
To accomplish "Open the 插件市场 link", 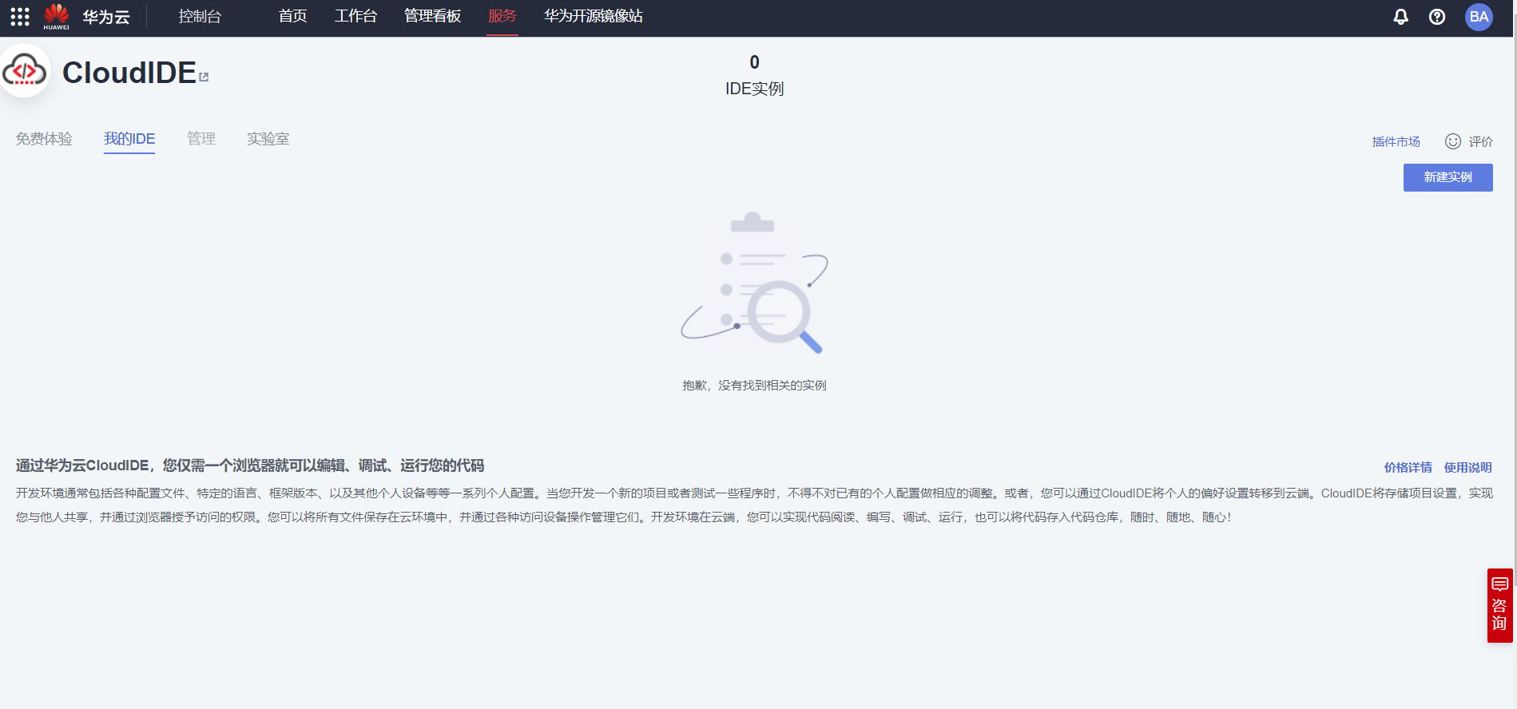I will pos(1396,142).
